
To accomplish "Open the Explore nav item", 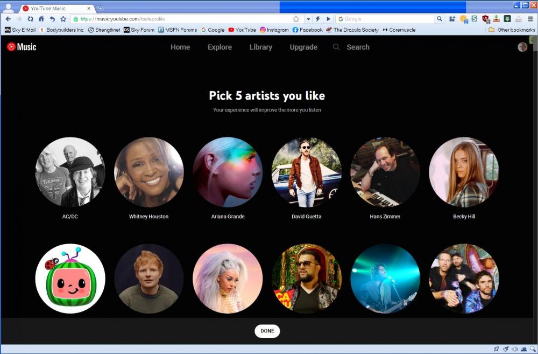I will pos(220,47).
